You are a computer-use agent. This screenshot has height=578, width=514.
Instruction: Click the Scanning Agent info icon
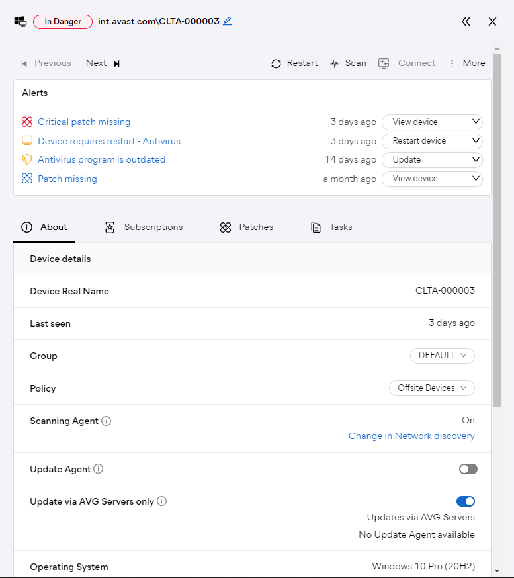pos(107,421)
